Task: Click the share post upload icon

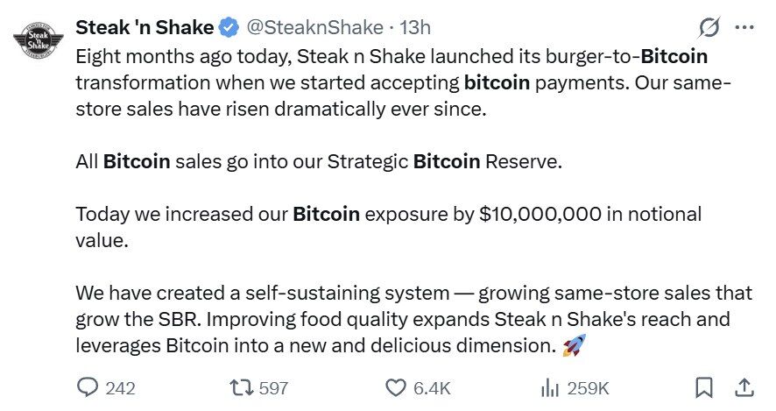Action: 744,386
